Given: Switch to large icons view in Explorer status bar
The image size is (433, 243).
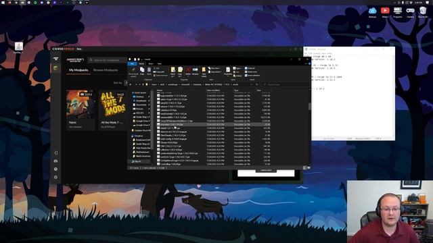Looking at the screenshot, I should tap(309, 167).
